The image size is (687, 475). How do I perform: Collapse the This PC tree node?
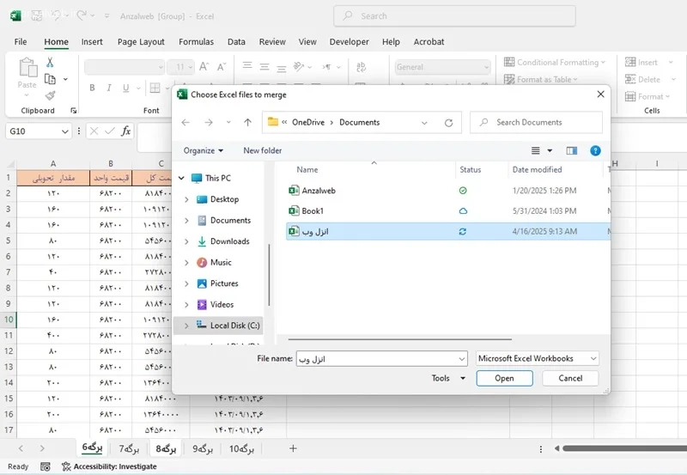click(181, 178)
